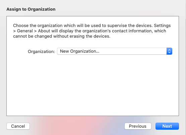The image size is (186, 135).
Task: Click the Next button
Action: coord(167,126)
